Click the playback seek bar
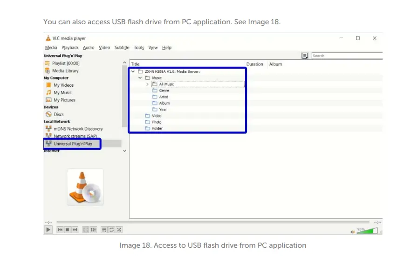The height and width of the screenshot is (265, 411). (x=213, y=222)
